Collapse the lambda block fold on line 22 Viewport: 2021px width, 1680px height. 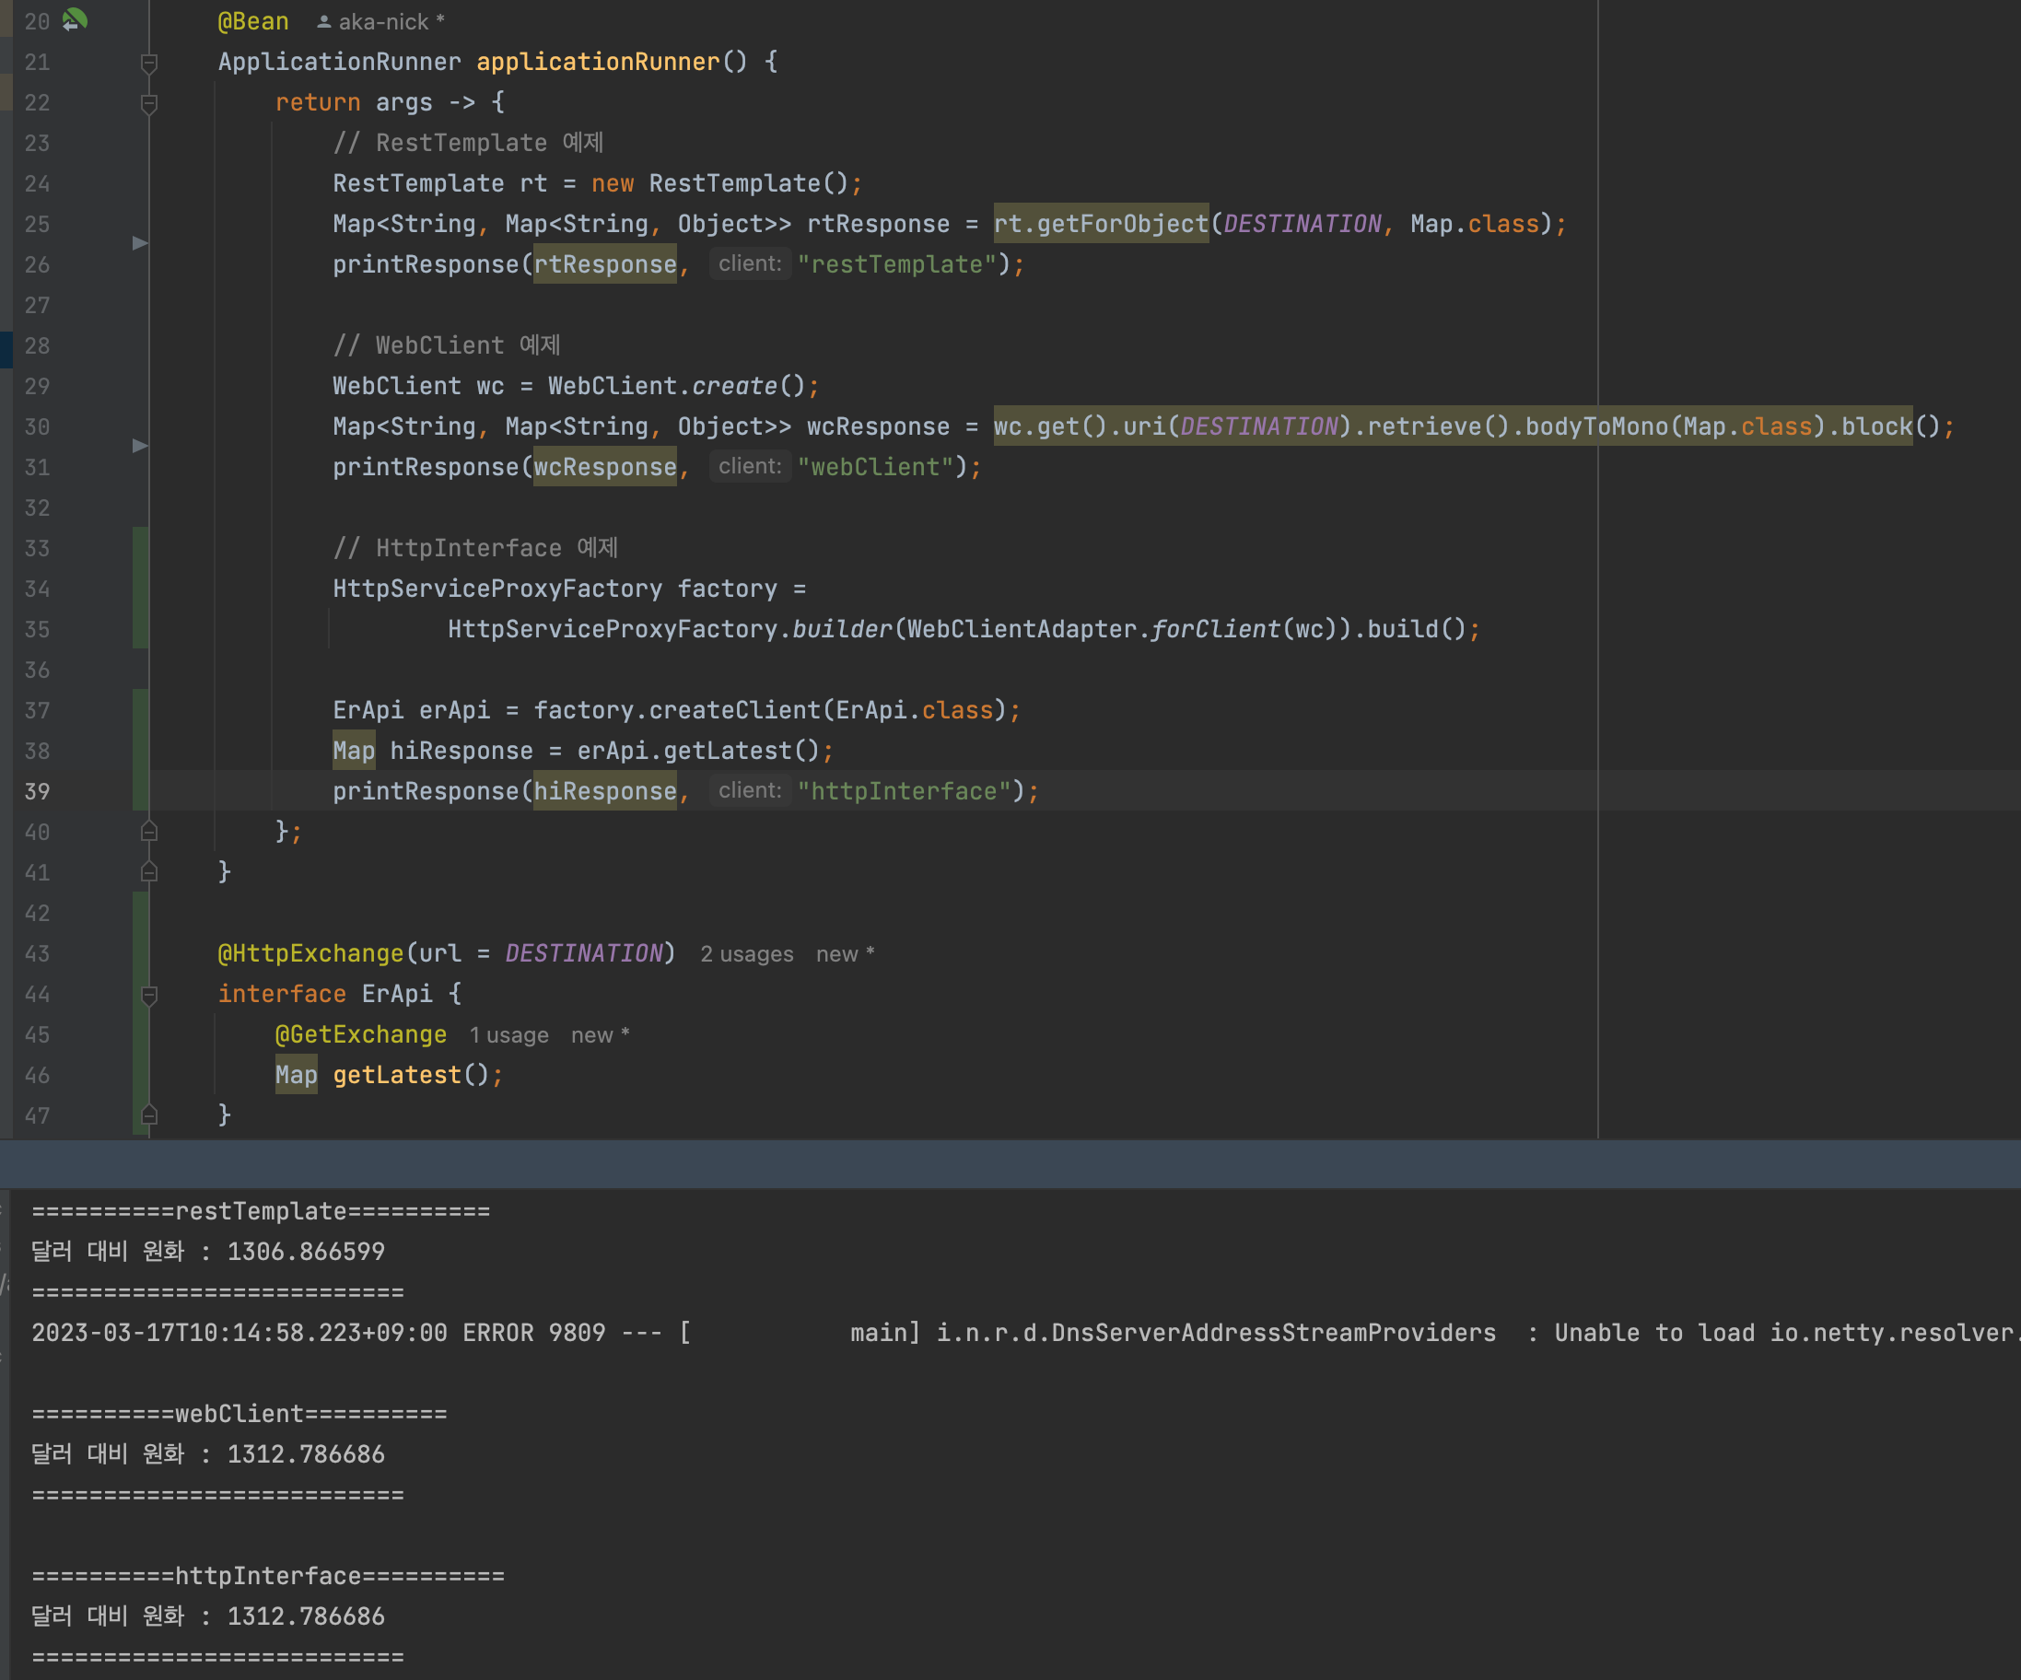pyautogui.click(x=149, y=103)
